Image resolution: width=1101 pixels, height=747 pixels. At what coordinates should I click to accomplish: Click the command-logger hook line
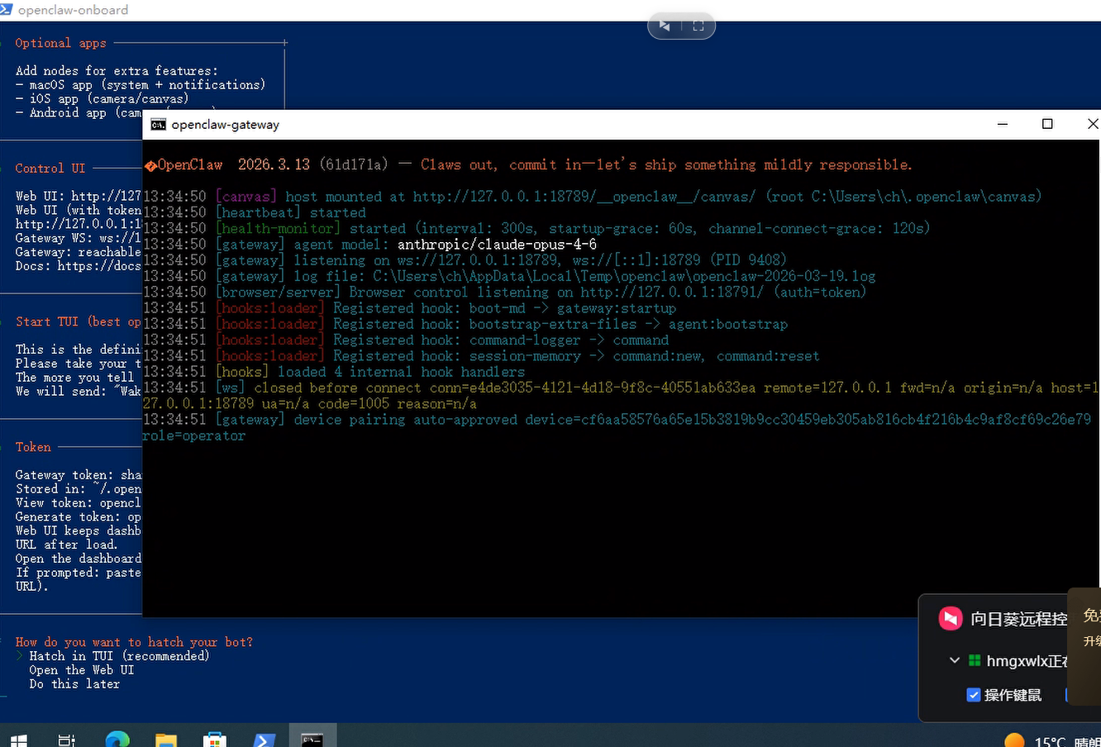point(406,340)
